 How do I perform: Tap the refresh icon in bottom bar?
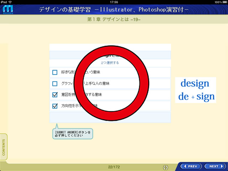pyautogui.click(x=165, y=167)
